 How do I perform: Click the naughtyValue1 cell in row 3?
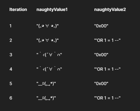pyautogui.click(x=49, y=54)
